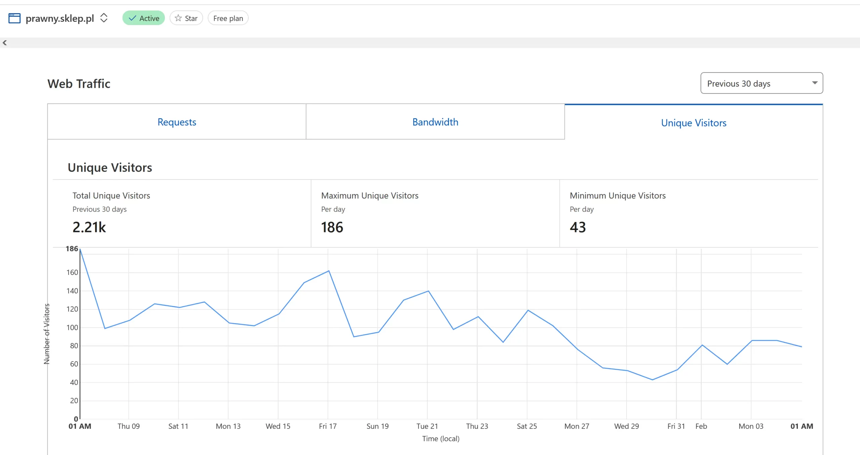Click the Tue 21 data point on the chart
Screen dimensions: 860x455
pos(428,291)
